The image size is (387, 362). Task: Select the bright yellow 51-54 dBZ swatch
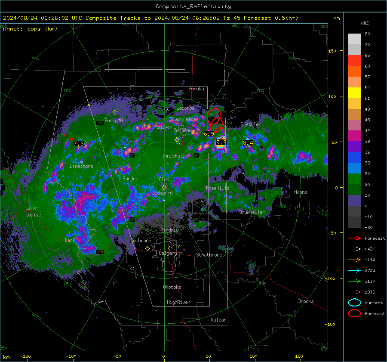point(354,93)
